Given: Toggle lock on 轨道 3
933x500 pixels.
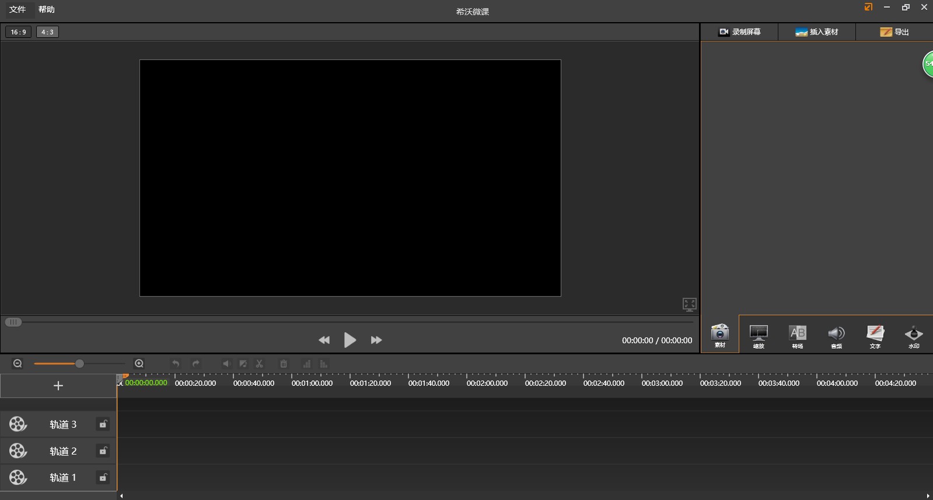Looking at the screenshot, I should pyautogui.click(x=103, y=424).
